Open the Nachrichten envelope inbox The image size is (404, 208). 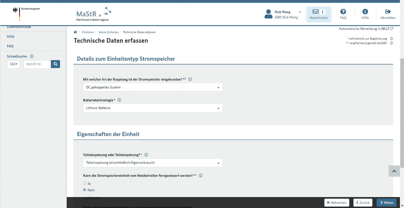pyautogui.click(x=319, y=15)
